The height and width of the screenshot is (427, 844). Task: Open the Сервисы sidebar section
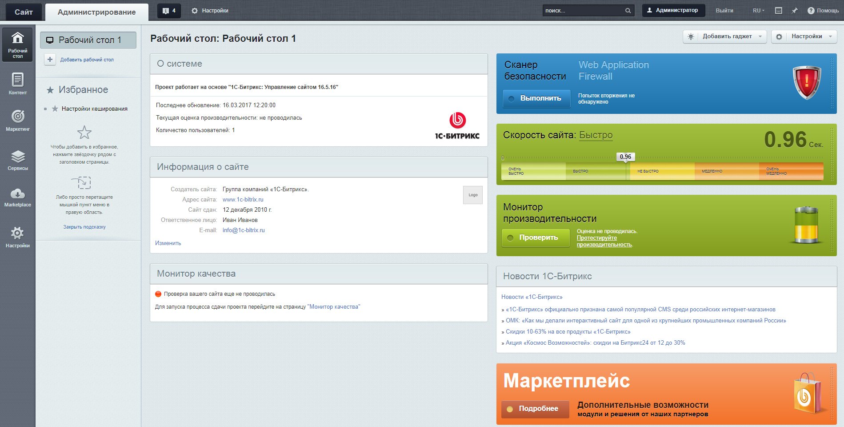[x=17, y=160]
